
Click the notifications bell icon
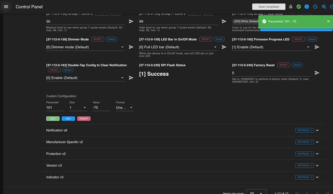pos(291,7)
